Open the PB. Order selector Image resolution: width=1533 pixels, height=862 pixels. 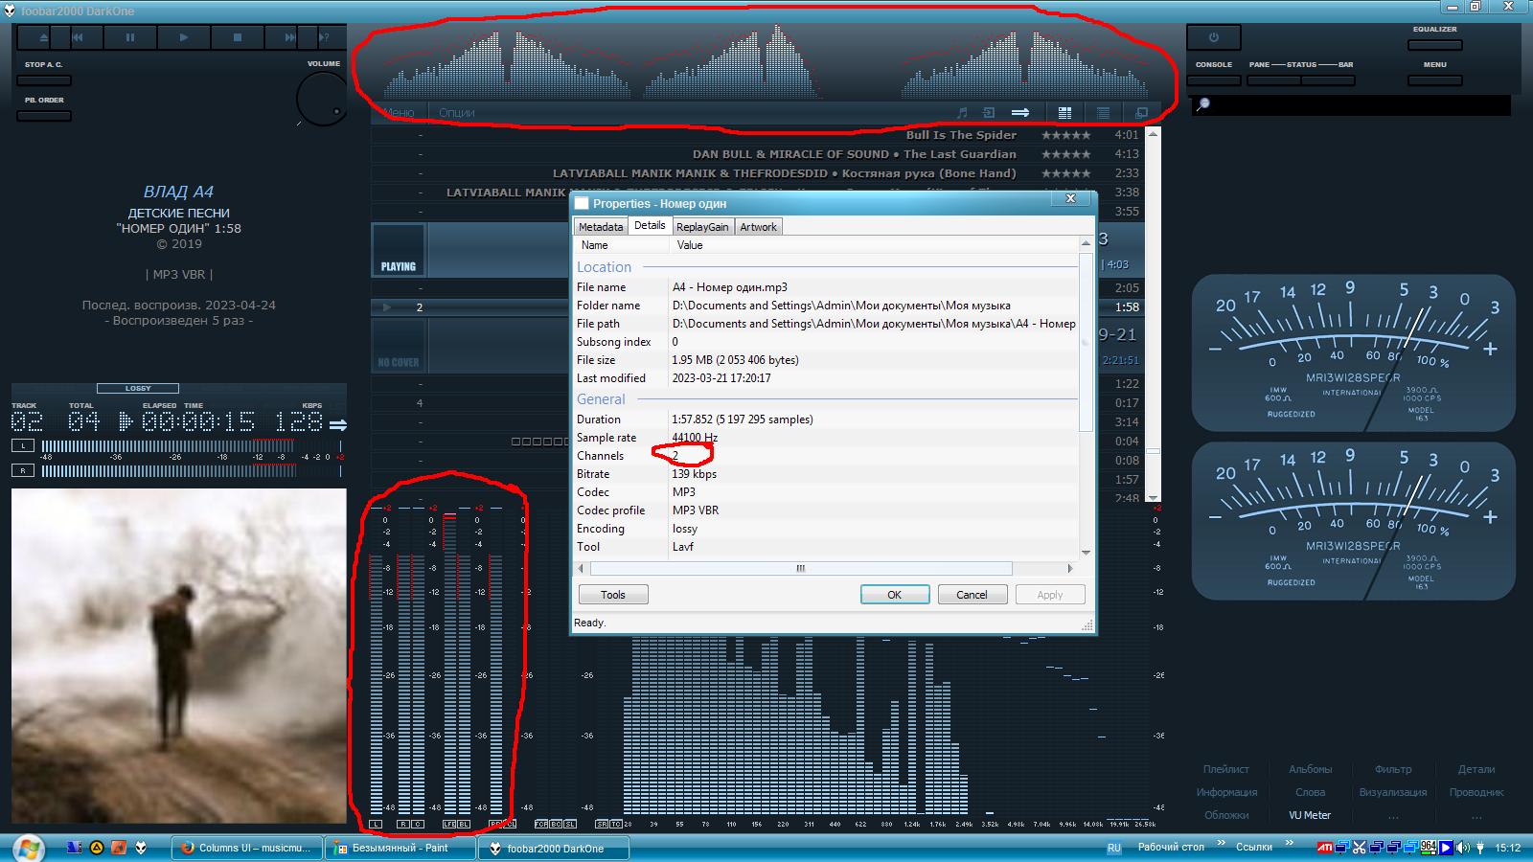coord(44,116)
